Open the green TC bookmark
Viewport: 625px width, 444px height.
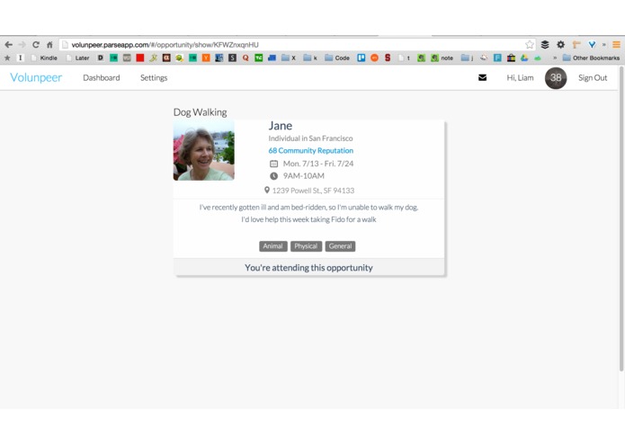259,58
